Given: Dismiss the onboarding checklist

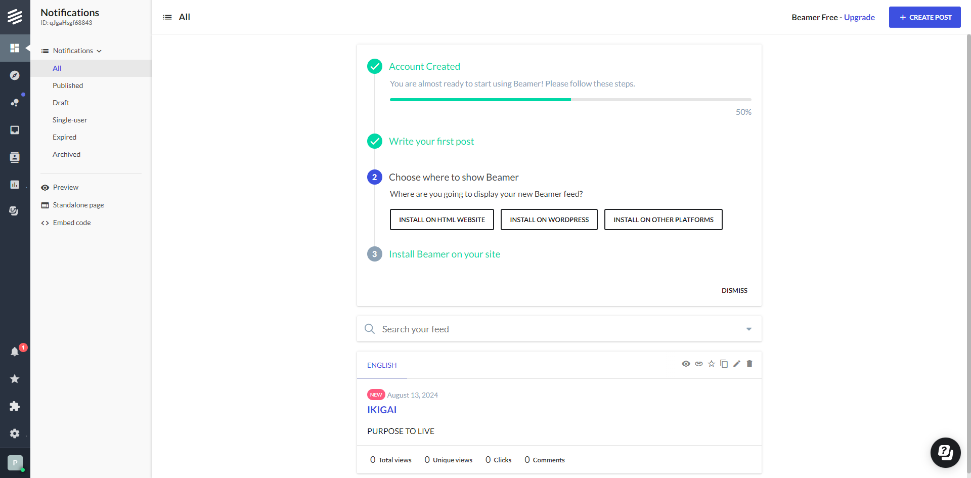Looking at the screenshot, I should 734,290.
